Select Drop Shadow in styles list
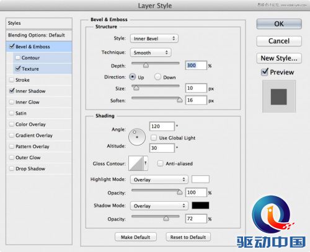Image resolution: width=310 pixels, height=252 pixels. [30, 168]
